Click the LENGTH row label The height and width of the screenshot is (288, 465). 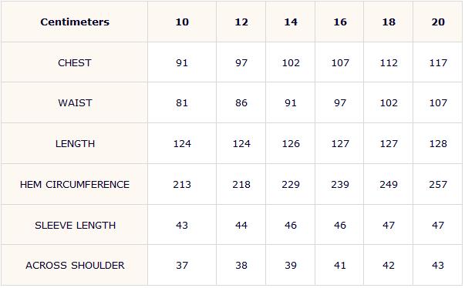[75, 144]
